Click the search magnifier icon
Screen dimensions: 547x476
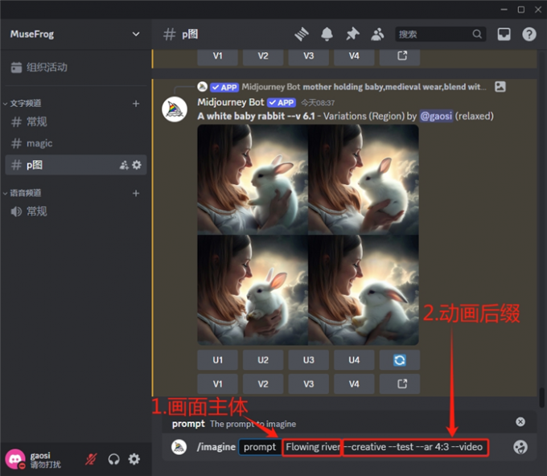click(x=477, y=35)
